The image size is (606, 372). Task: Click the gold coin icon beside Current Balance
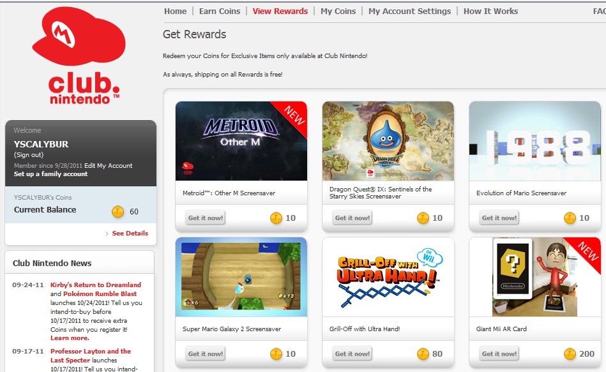pos(118,211)
